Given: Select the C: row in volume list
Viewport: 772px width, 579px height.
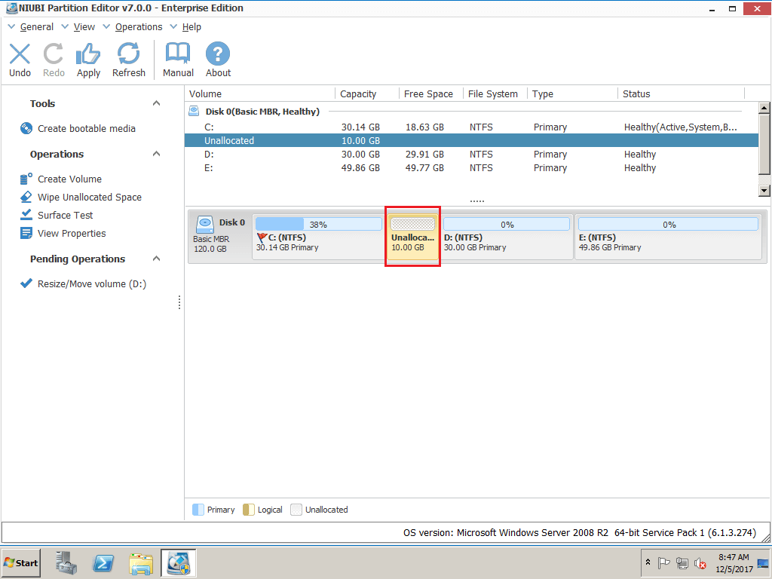Looking at the screenshot, I should [x=472, y=127].
